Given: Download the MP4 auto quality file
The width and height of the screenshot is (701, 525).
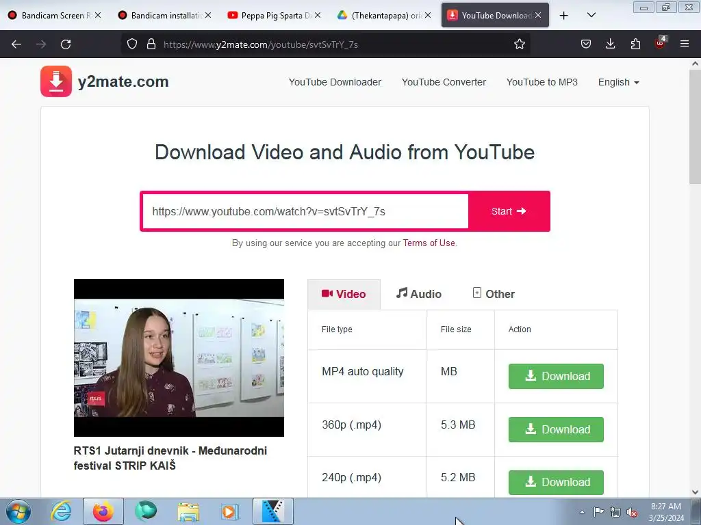Looking at the screenshot, I should point(556,377).
